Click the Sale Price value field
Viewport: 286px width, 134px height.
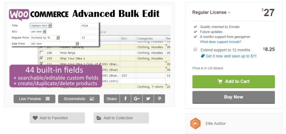pyautogui.click(x=89, y=43)
